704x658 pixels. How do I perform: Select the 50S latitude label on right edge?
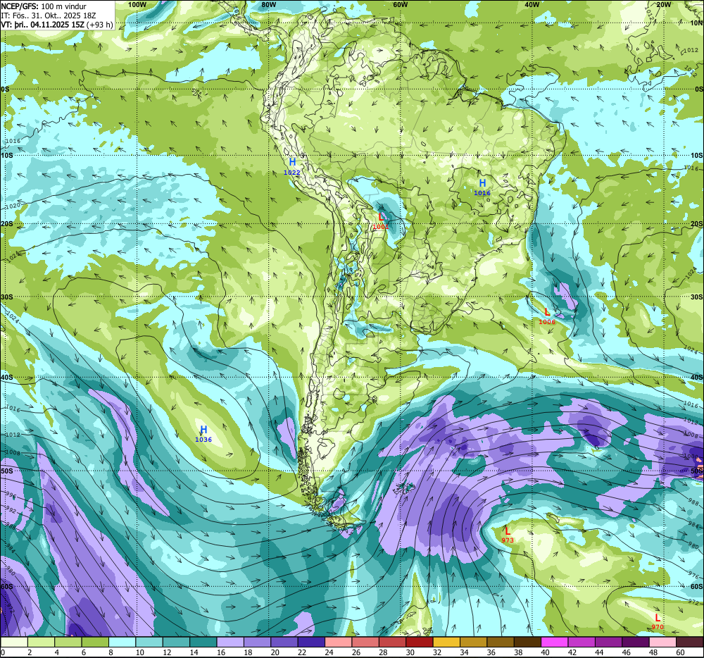697,471
